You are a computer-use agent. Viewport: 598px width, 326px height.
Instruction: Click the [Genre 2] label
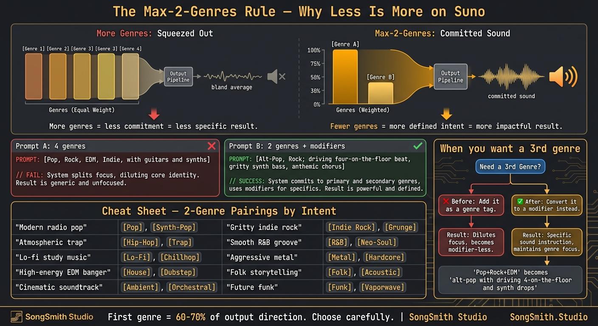(x=58, y=49)
